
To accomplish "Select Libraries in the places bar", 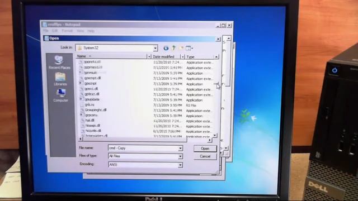I will click(x=60, y=79).
